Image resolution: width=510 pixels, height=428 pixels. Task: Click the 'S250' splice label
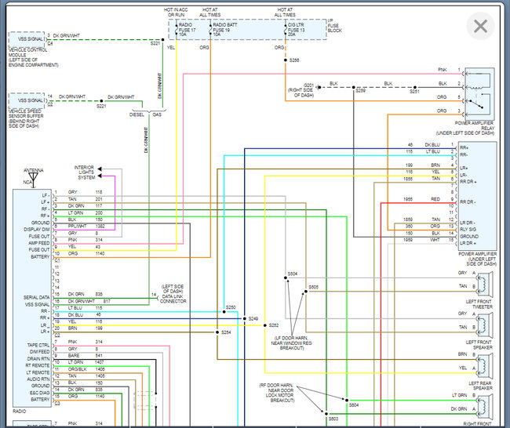pyautogui.click(x=231, y=307)
